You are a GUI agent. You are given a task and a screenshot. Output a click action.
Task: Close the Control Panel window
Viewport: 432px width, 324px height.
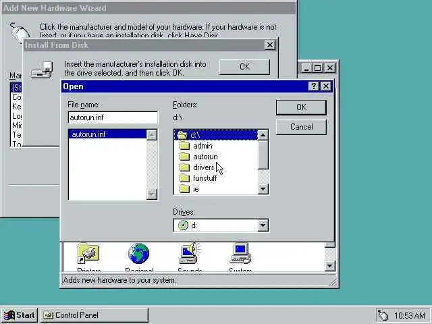[x=330, y=67]
